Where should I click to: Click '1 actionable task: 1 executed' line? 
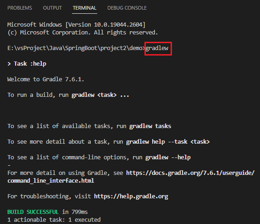coord(54,220)
